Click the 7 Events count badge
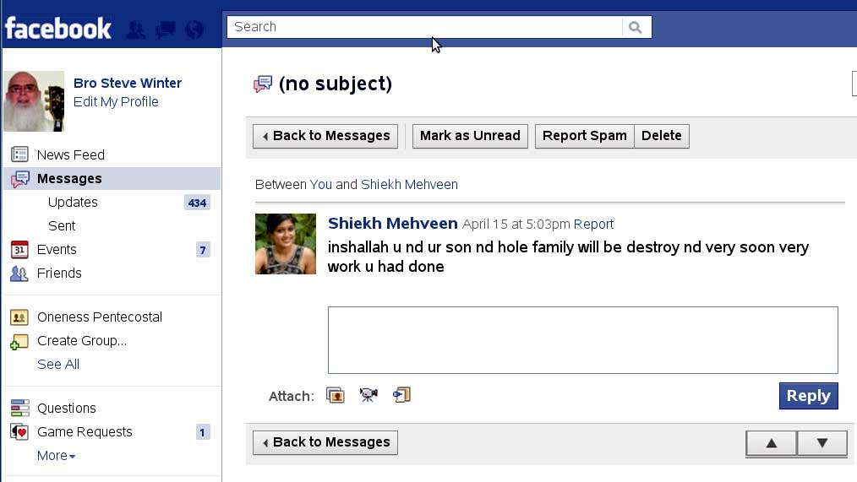 click(x=203, y=250)
